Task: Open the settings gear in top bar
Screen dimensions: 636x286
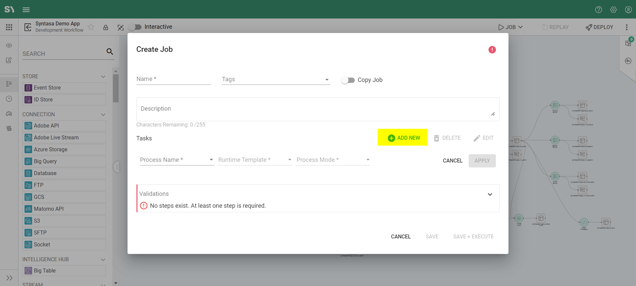Action: point(613,10)
